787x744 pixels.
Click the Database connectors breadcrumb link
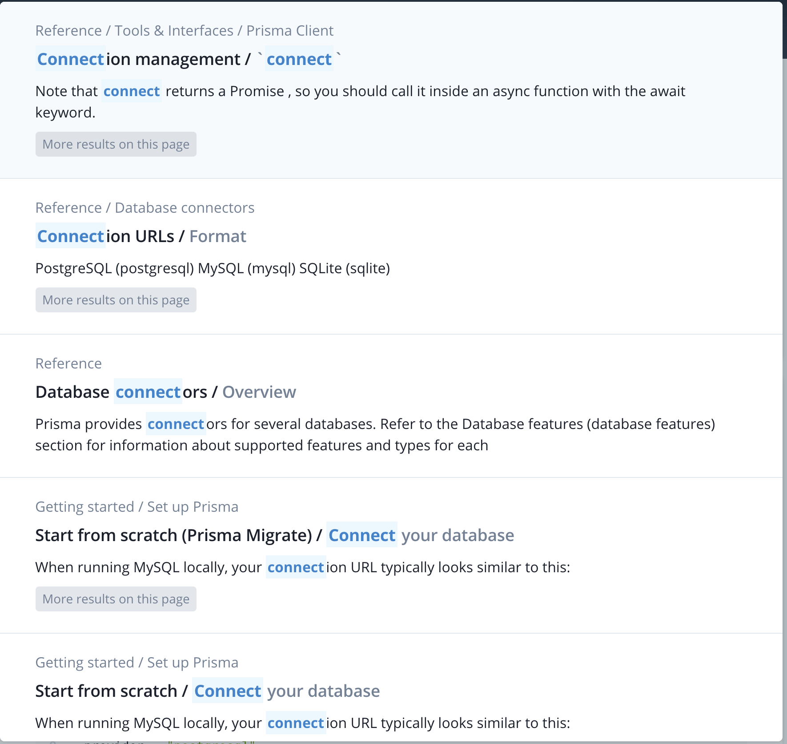[x=184, y=207]
